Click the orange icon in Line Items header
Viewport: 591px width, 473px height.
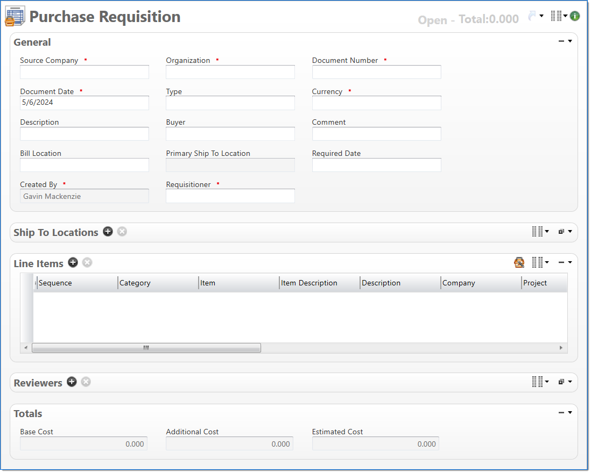[519, 262]
